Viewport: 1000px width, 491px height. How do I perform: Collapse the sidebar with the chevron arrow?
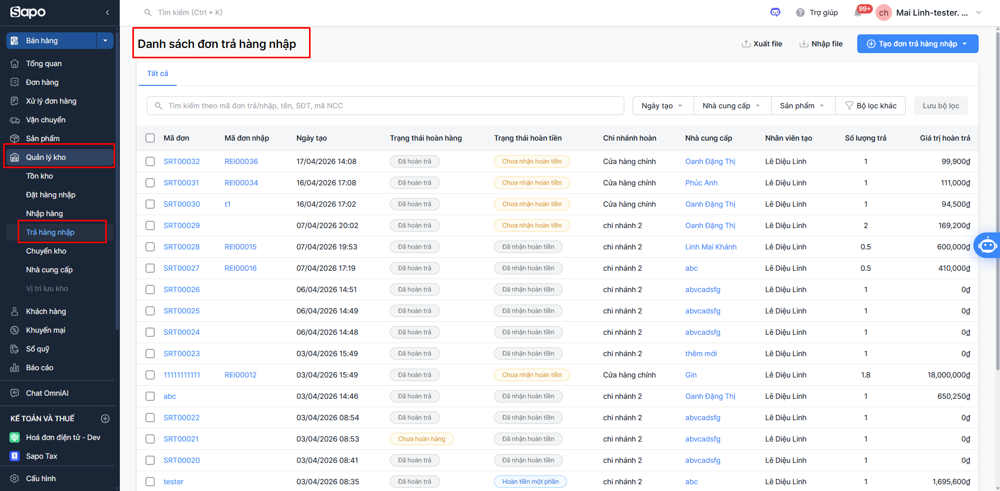(107, 12)
